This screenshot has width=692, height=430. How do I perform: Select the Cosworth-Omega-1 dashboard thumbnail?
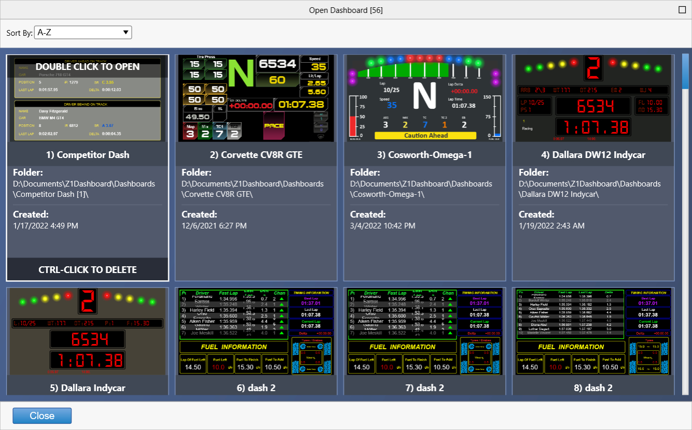(x=425, y=98)
